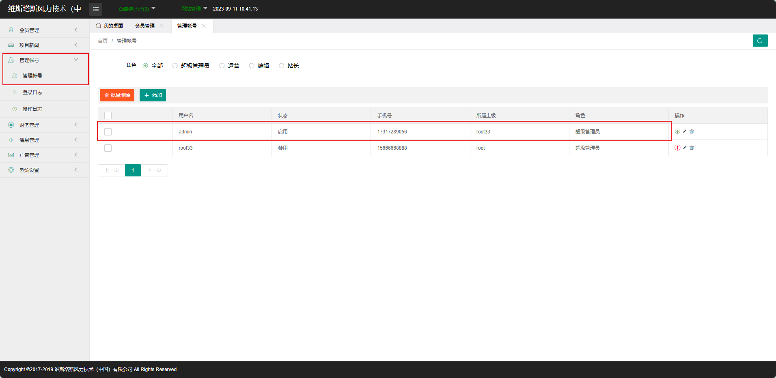Click the trash icon in root33 row

692,148
